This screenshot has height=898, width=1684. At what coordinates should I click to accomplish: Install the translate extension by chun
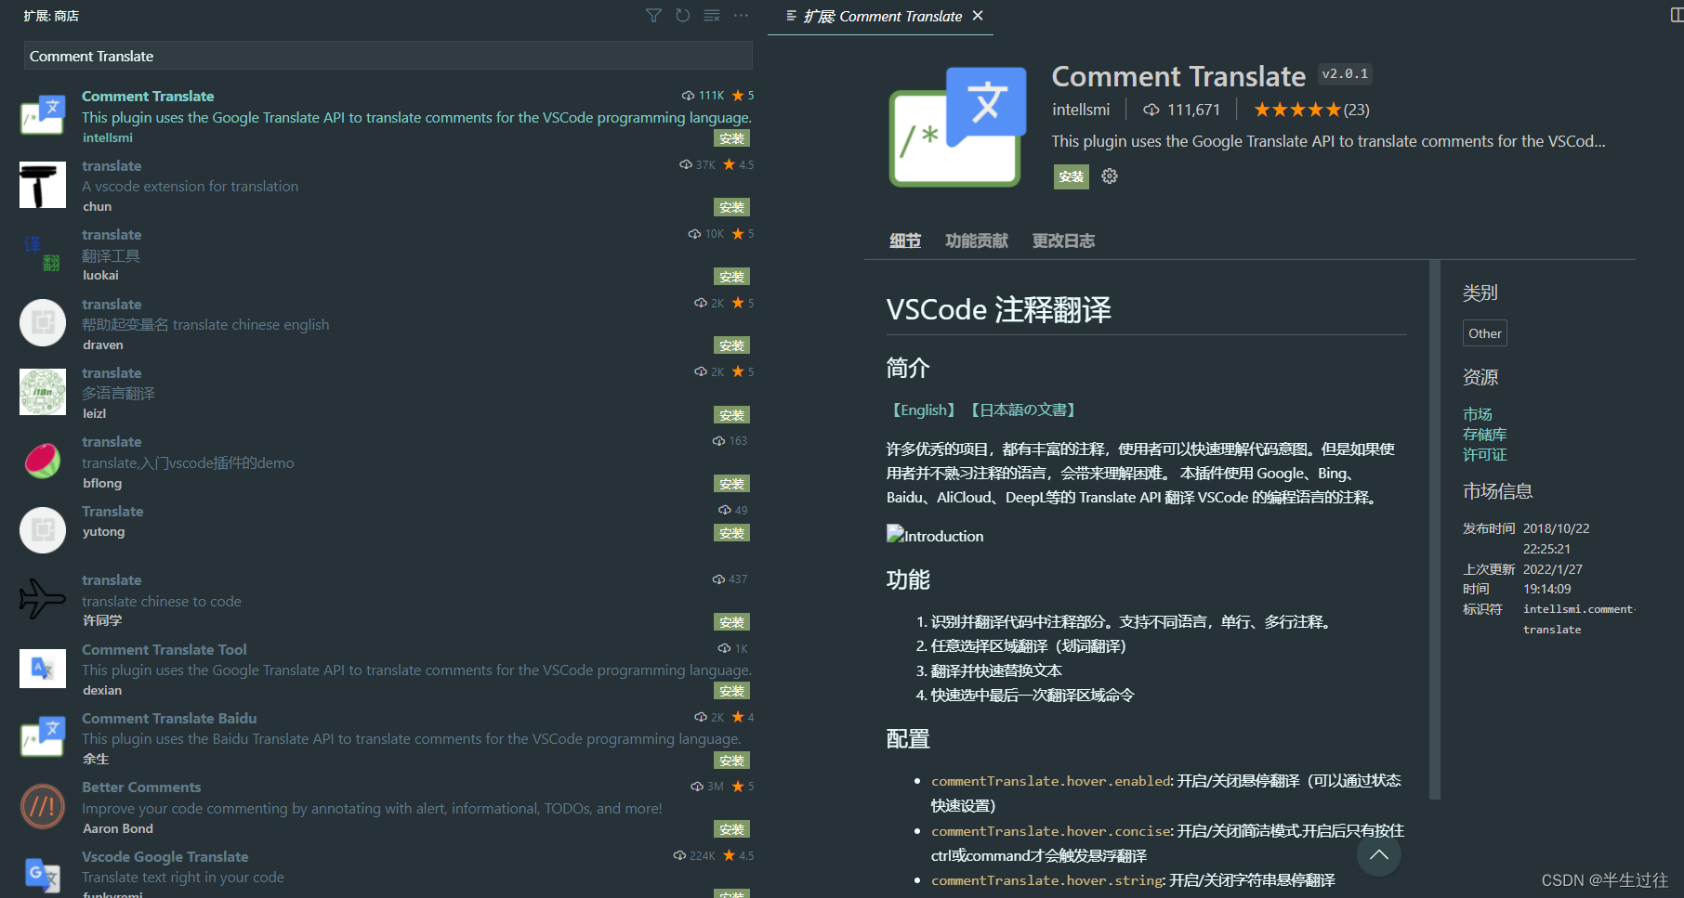(732, 207)
